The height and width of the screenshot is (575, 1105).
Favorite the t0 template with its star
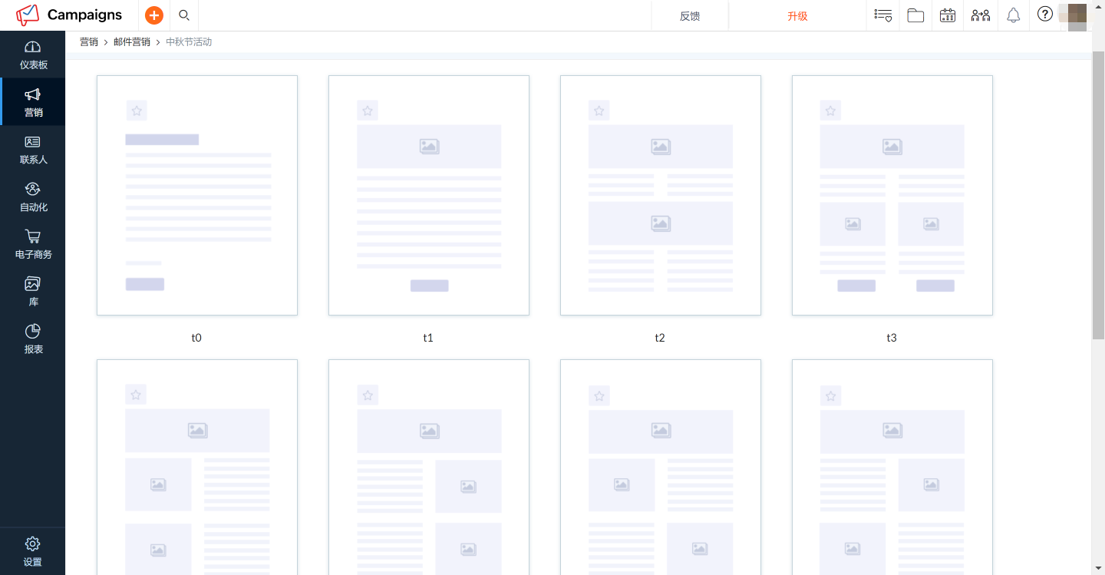pyautogui.click(x=137, y=111)
